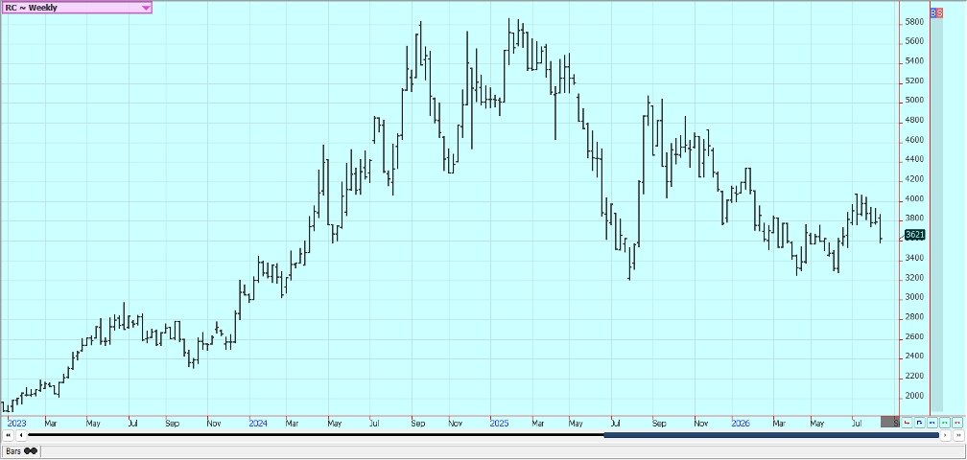The width and height of the screenshot is (967, 460).
Task: Open the RC ~ Weekly symbol dropdown
Action: click(77, 8)
